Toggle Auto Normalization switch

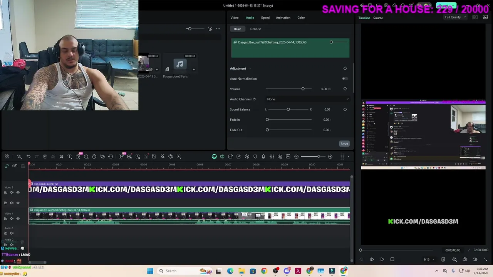[x=345, y=78]
